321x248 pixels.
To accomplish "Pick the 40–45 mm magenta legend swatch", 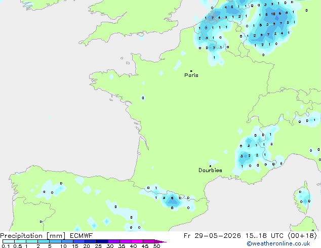I will [137, 241].
